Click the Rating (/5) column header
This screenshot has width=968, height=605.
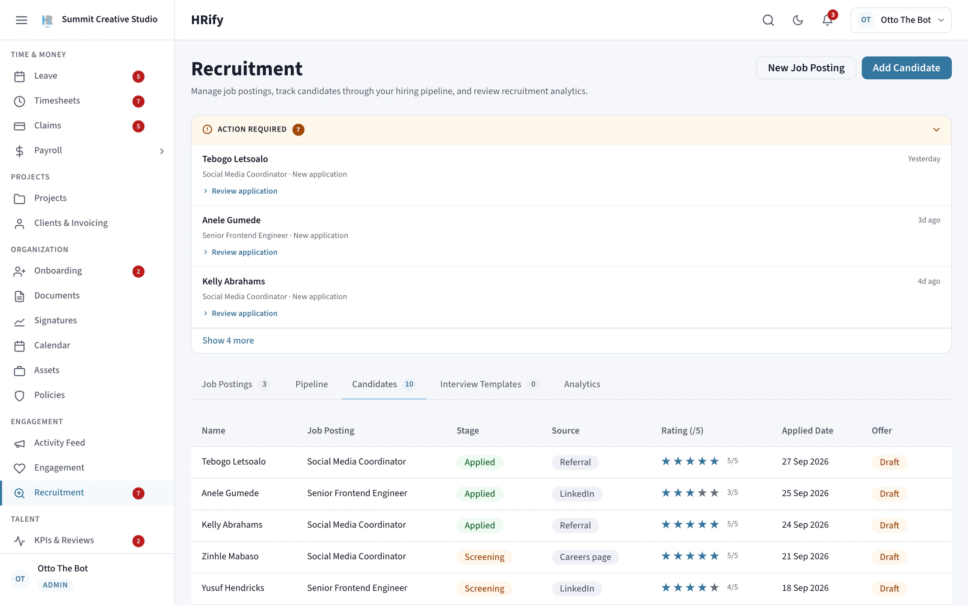[682, 430]
